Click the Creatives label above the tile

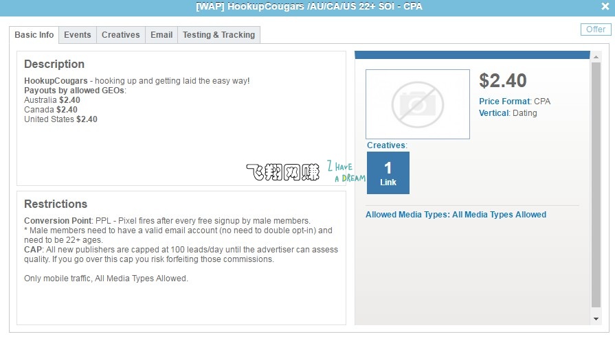[386, 145]
